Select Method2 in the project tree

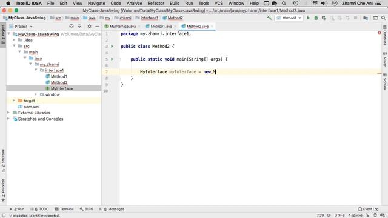pos(59,82)
